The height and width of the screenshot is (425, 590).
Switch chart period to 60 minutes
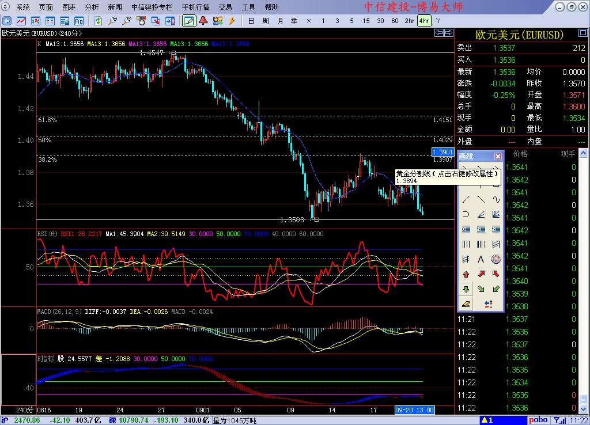tap(395, 21)
